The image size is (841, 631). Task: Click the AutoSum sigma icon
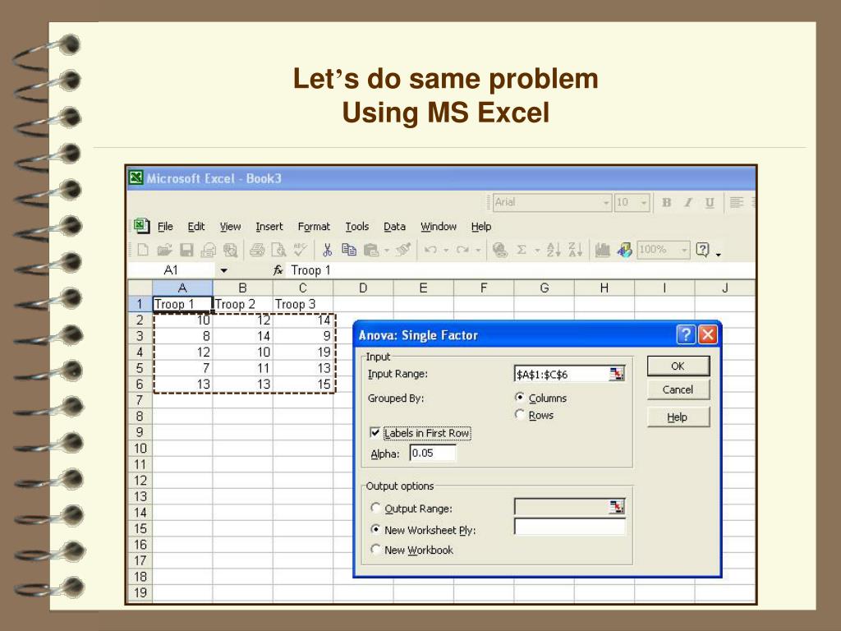click(522, 250)
